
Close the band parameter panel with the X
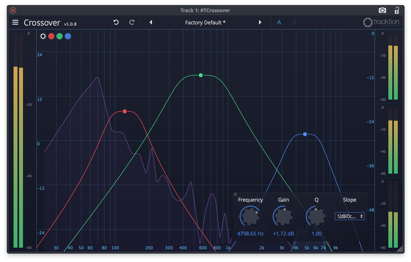tap(235, 194)
